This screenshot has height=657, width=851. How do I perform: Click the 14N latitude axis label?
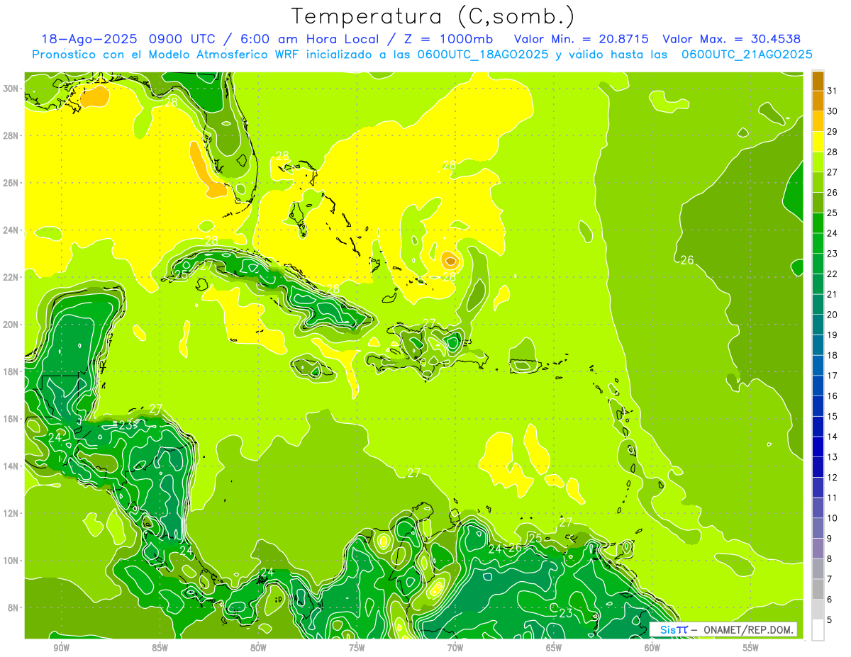[x=10, y=466]
